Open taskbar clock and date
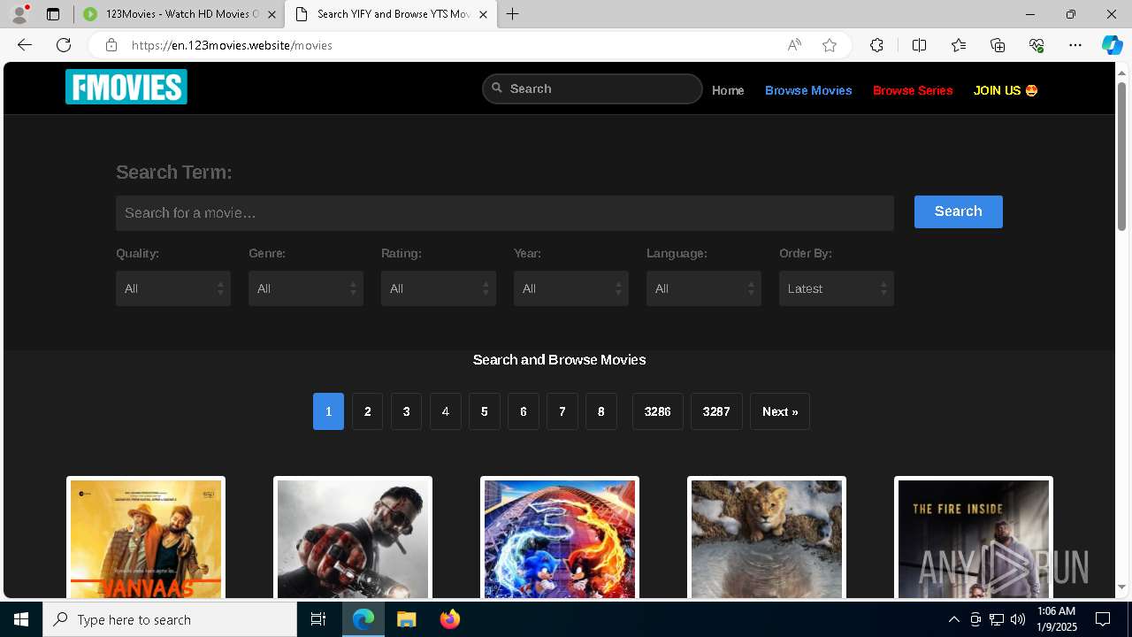1132x637 pixels. coord(1056,619)
